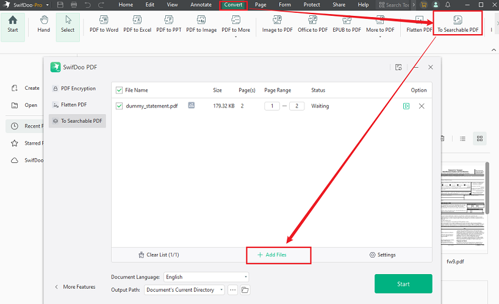
Task: Open the Document Language dropdown
Action: pyautogui.click(x=206, y=277)
